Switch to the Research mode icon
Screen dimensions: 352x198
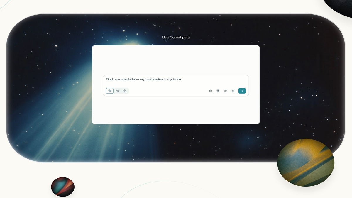[117, 91]
